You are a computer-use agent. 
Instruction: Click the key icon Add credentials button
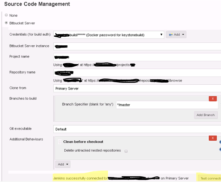click(x=176, y=35)
